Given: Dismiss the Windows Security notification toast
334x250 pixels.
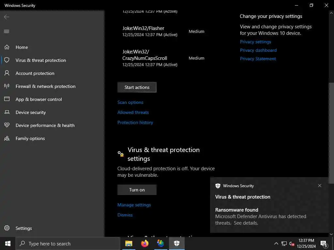Looking at the screenshot, I should (x=320, y=186).
